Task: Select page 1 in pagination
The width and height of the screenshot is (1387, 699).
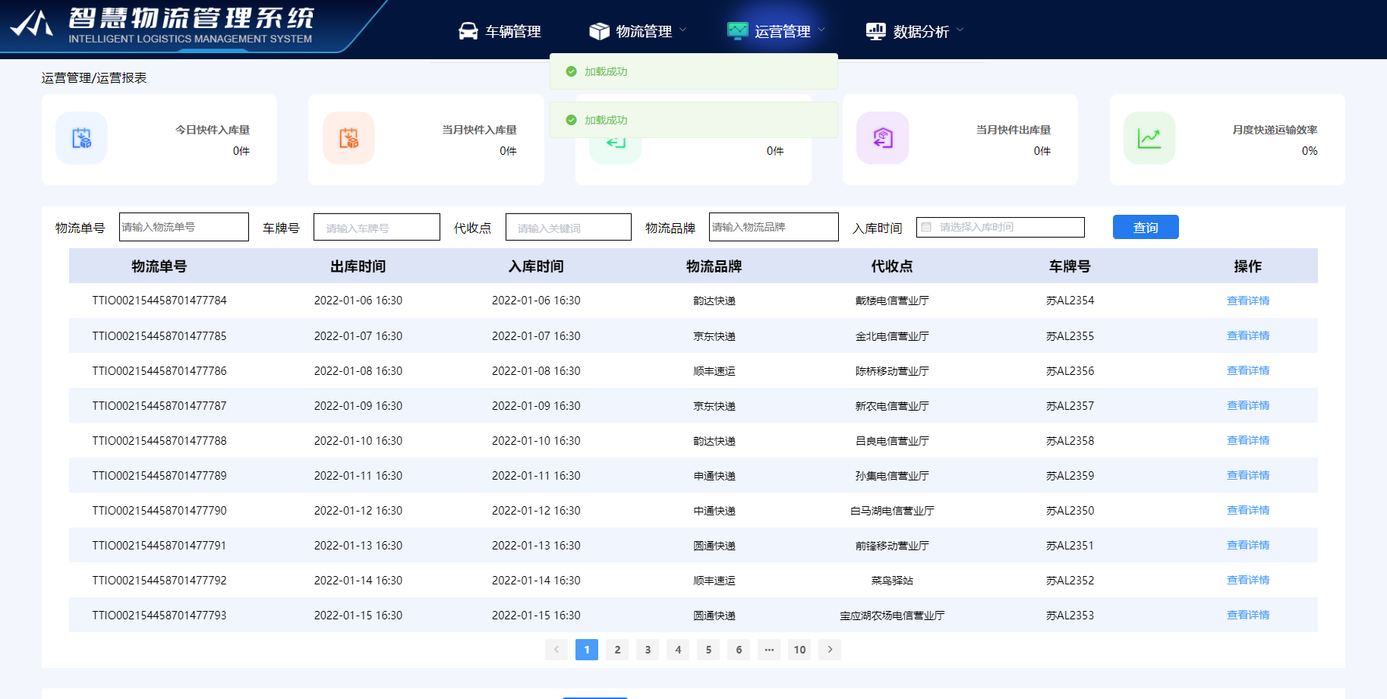Action: click(x=587, y=650)
